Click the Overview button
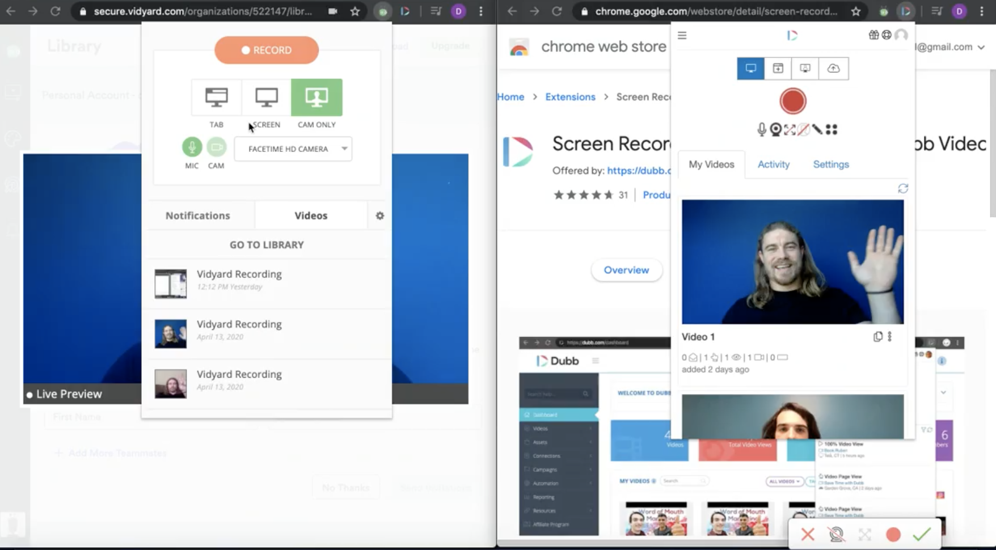 pos(626,270)
